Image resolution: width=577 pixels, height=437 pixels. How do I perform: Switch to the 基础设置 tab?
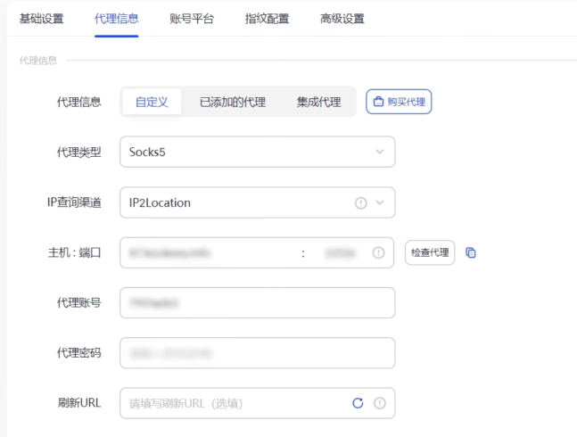point(41,19)
